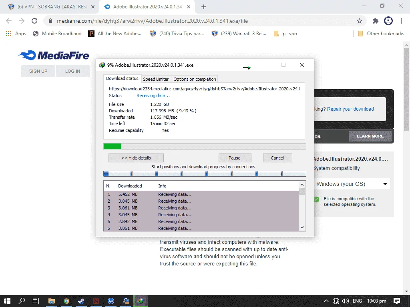
Task: Open the network globe tray icon
Action: (x=336, y=301)
